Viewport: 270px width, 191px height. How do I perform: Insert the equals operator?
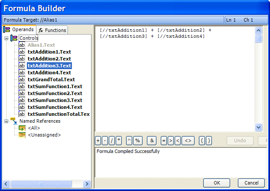coord(163,140)
